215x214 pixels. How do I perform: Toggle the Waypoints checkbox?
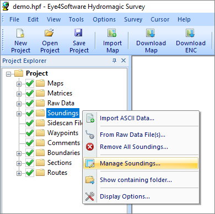click(30, 133)
